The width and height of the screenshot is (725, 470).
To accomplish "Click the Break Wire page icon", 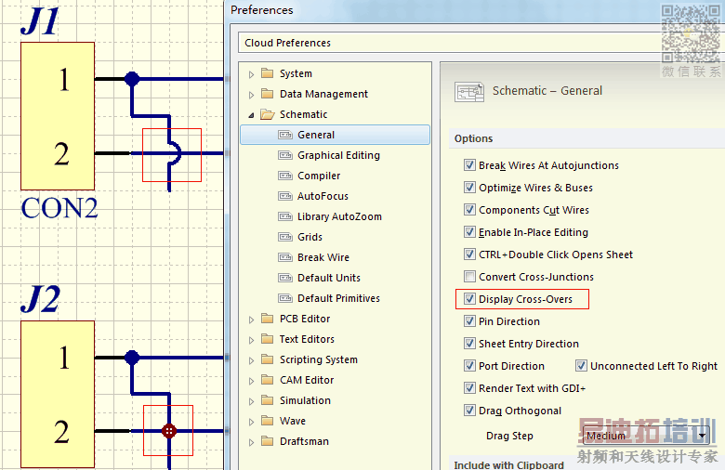I will (x=284, y=257).
